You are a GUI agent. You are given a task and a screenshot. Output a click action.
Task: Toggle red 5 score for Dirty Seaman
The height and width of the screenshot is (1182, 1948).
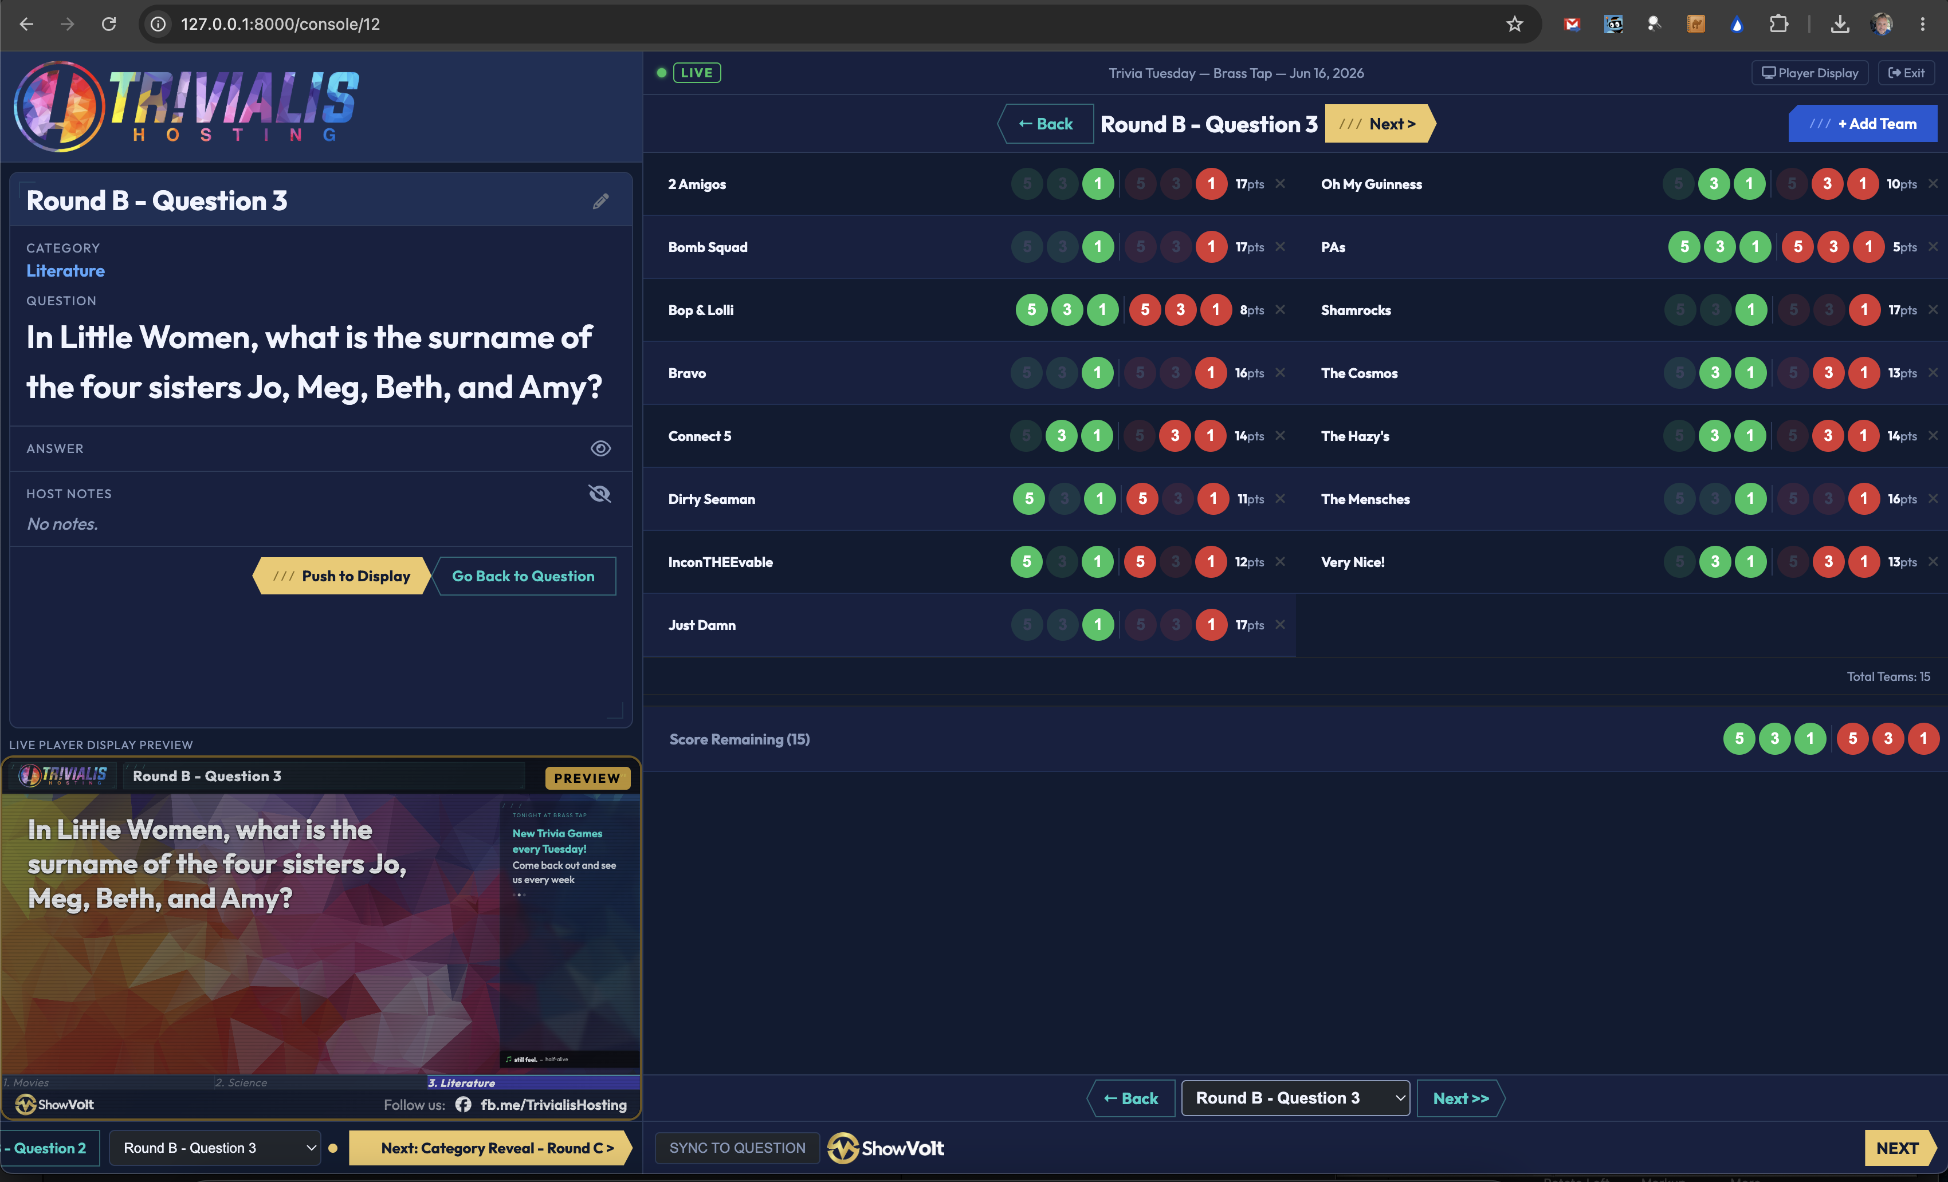1142,499
